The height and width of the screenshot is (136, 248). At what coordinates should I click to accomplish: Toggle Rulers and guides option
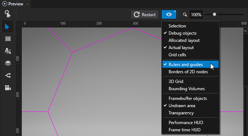click(190, 64)
